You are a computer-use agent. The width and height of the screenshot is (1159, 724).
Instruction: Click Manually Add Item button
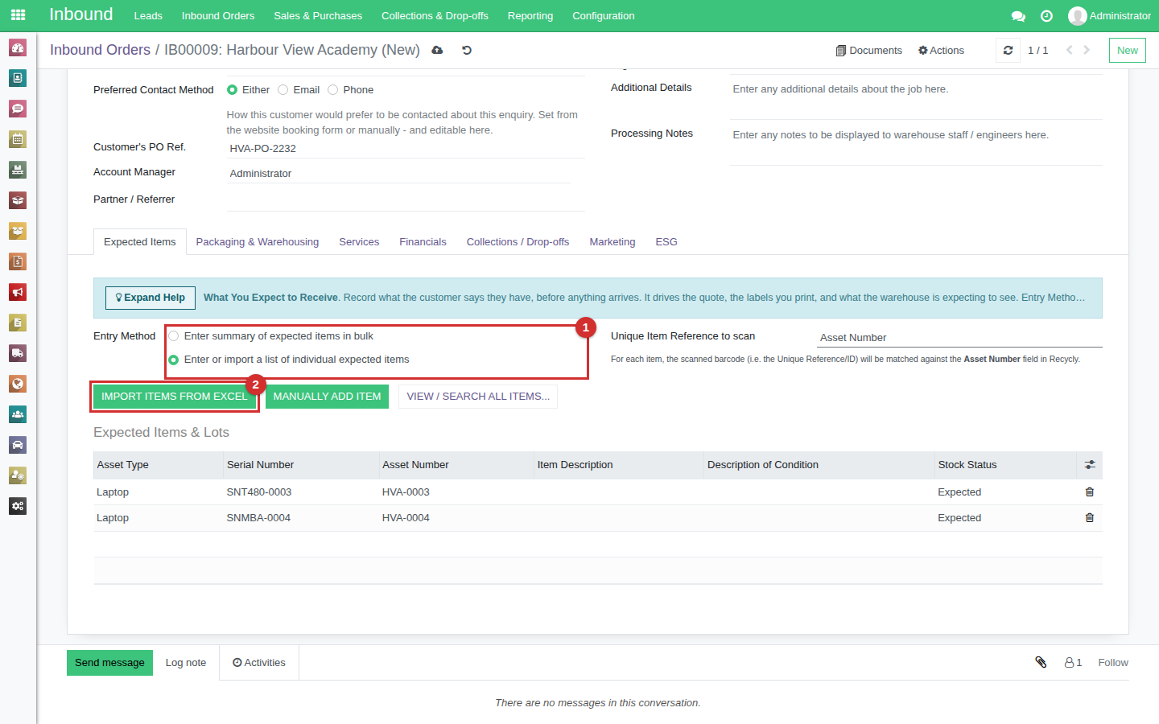click(x=327, y=397)
